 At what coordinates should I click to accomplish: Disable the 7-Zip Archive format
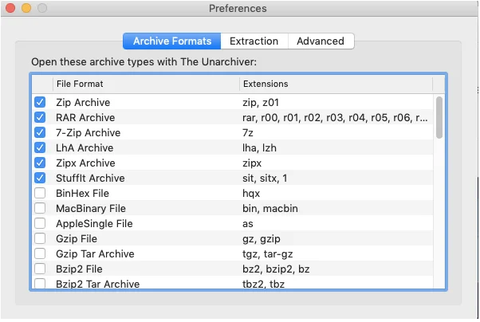[x=40, y=133]
